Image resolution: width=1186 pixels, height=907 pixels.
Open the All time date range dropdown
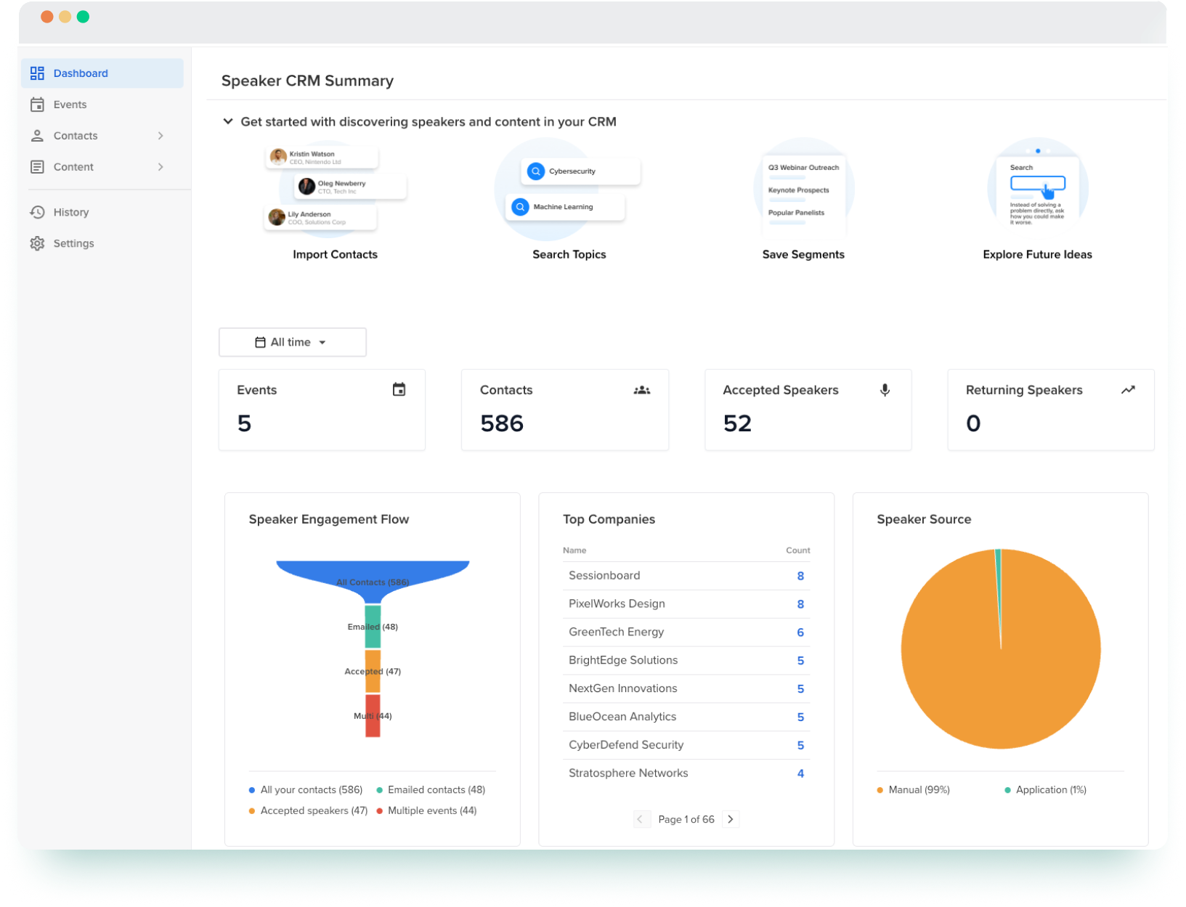292,341
